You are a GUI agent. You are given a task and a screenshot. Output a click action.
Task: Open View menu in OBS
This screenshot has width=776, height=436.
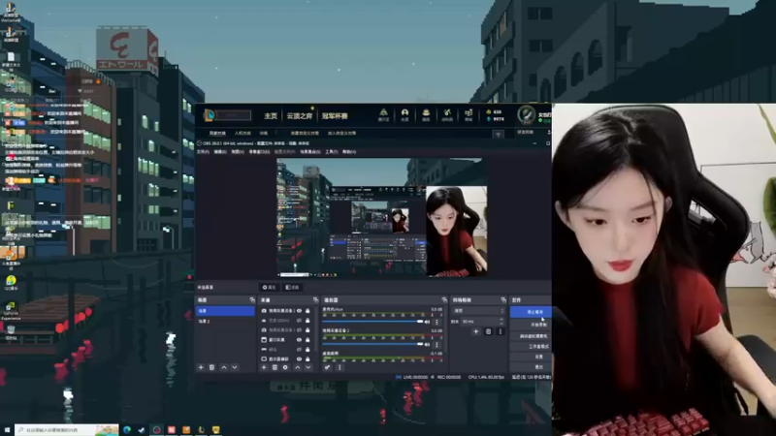point(238,152)
